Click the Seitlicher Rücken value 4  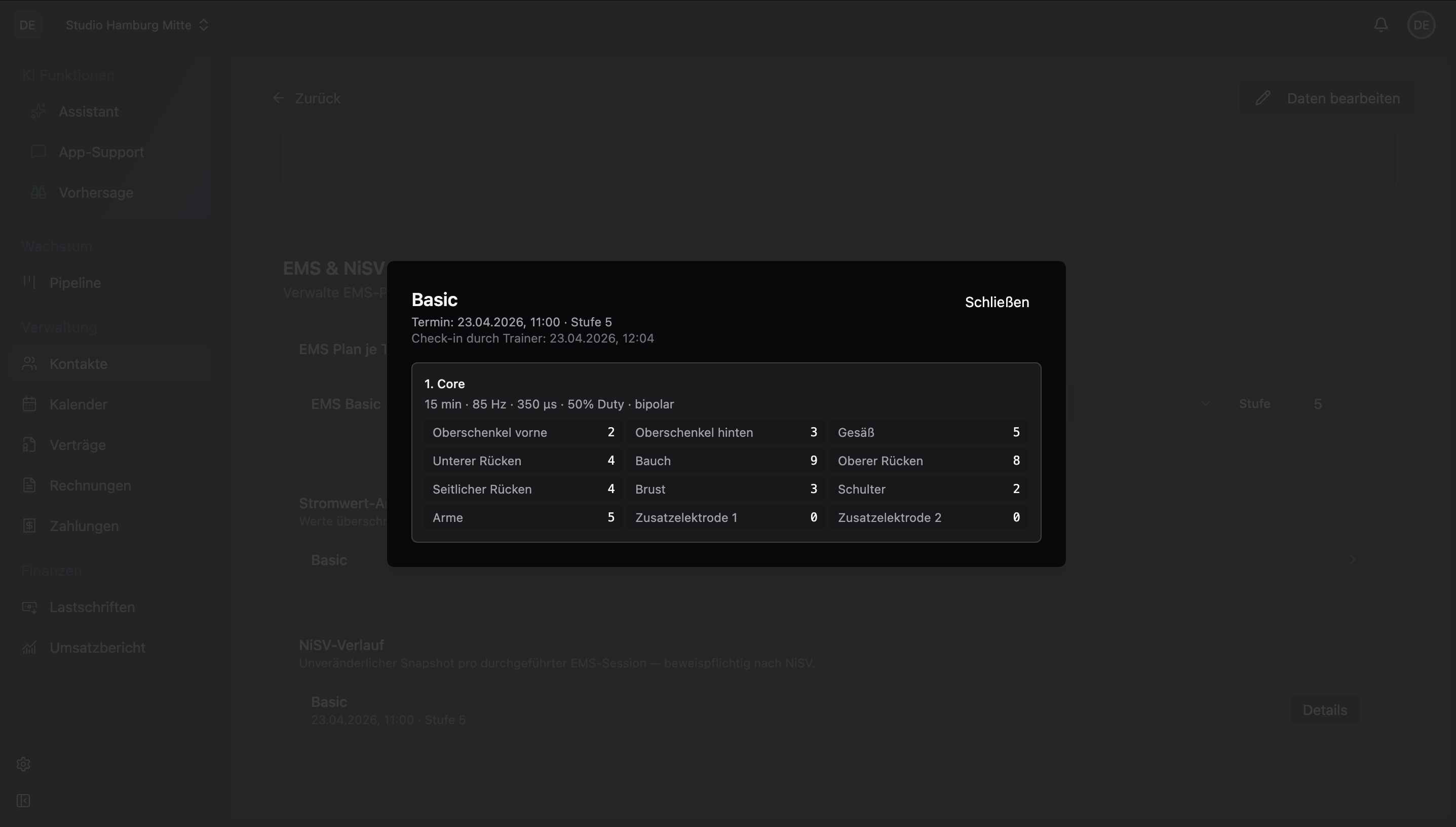tap(611, 489)
